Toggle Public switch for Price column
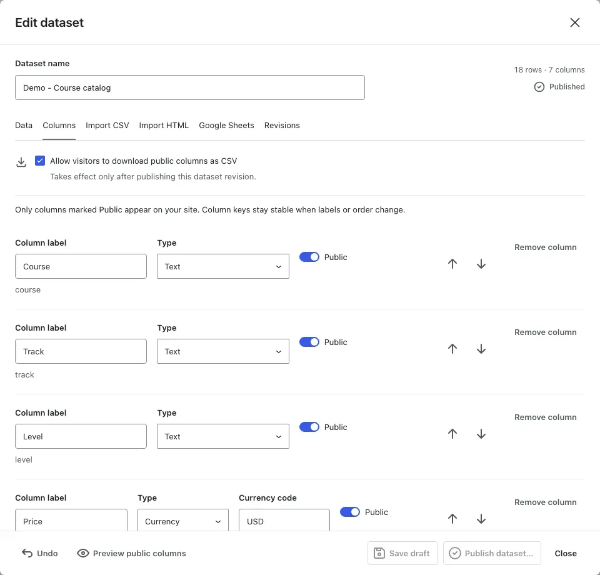 click(350, 512)
